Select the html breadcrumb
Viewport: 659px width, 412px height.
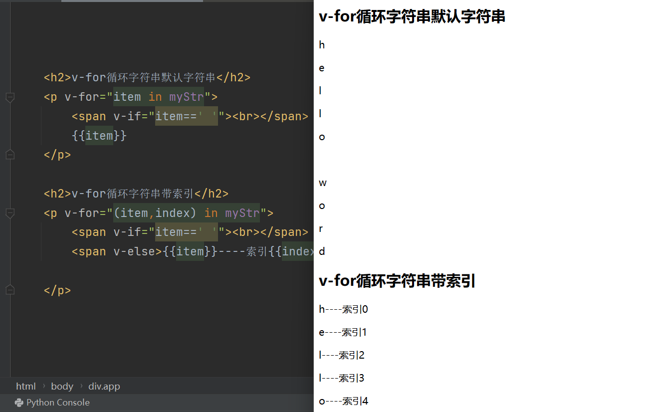[x=26, y=387]
